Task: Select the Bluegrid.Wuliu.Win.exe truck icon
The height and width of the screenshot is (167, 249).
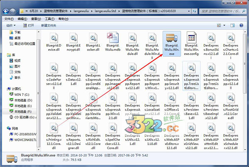Action: tap(171, 38)
